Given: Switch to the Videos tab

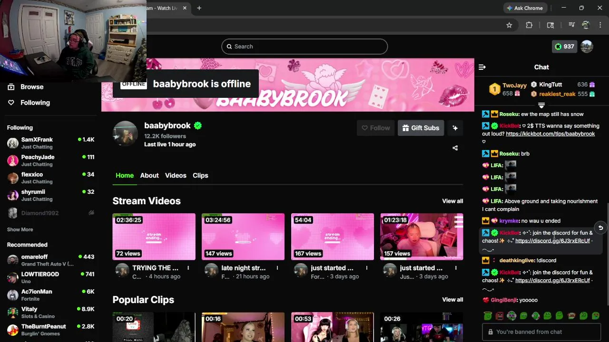Looking at the screenshot, I should click(x=176, y=175).
